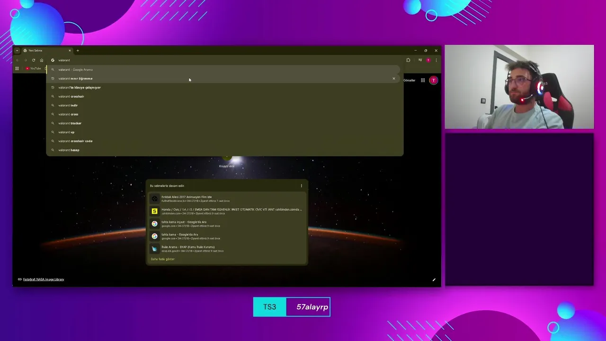Restore down the Chrome window
The image size is (606, 341).
(x=426, y=50)
